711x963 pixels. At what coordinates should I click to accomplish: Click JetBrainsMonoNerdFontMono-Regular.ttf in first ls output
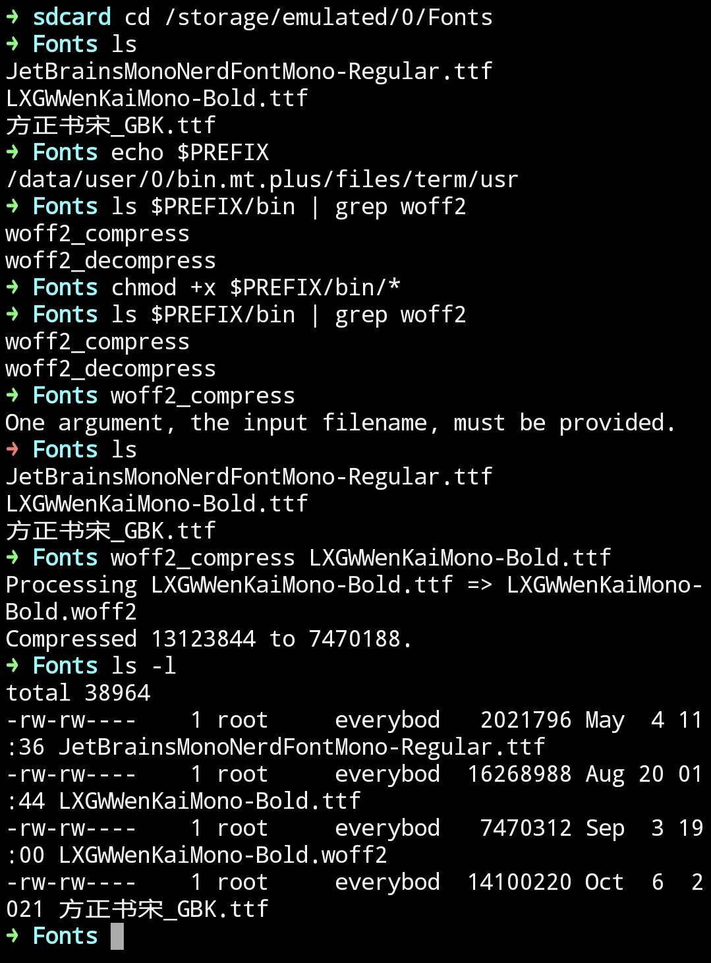click(249, 71)
